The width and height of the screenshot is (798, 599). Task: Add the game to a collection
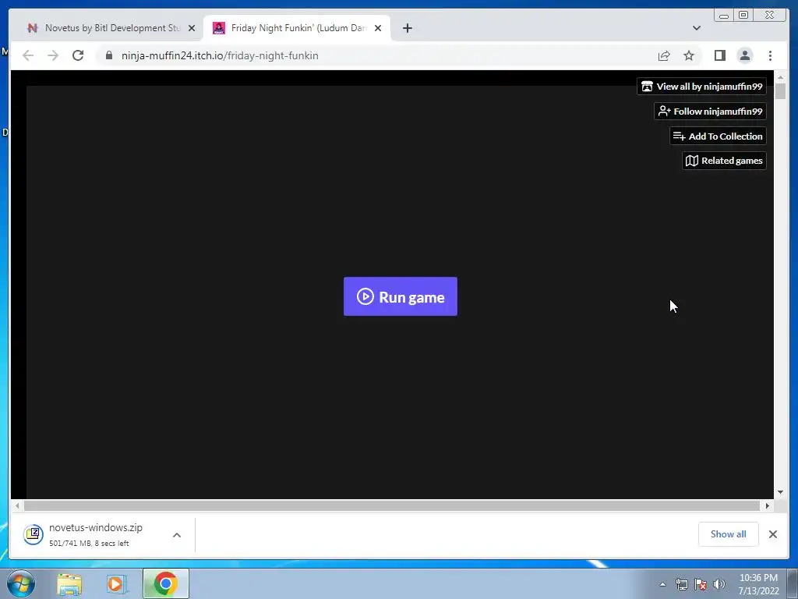pyautogui.click(x=718, y=136)
